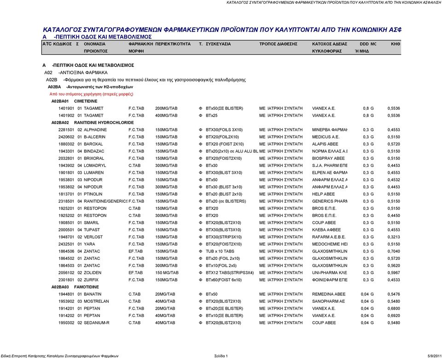
Task: Click the Σελίδα 1 page number footer
Action: coord(221,356)
